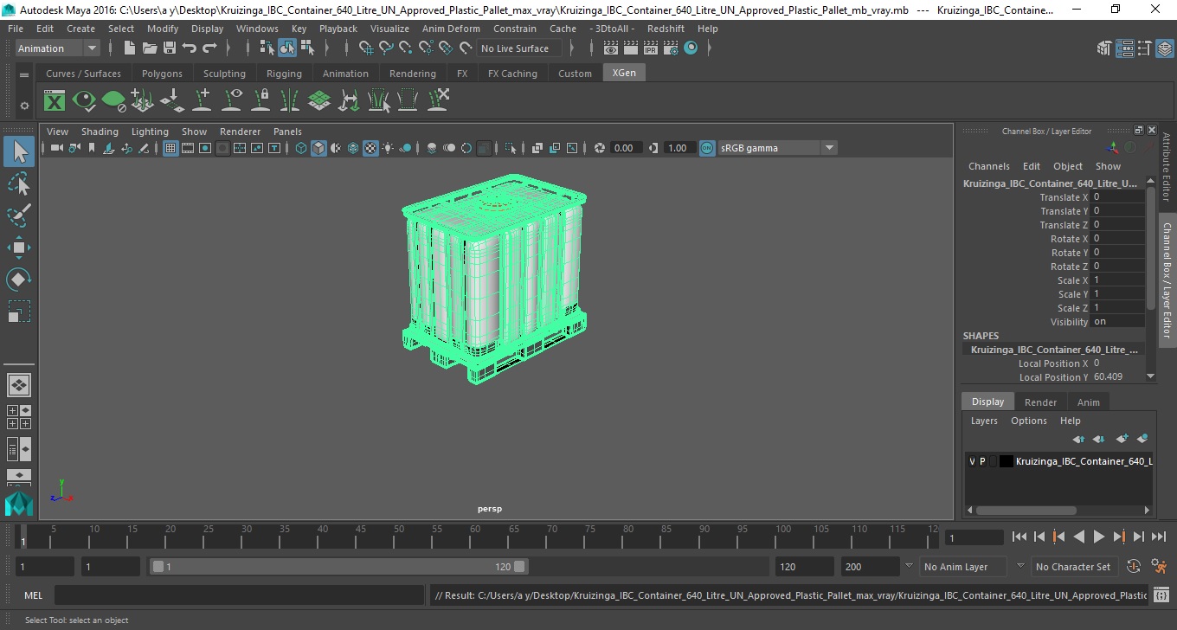This screenshot has width=1177, height=630.
Task: Click the XGen preview eye icon
Action: [84, 101]
